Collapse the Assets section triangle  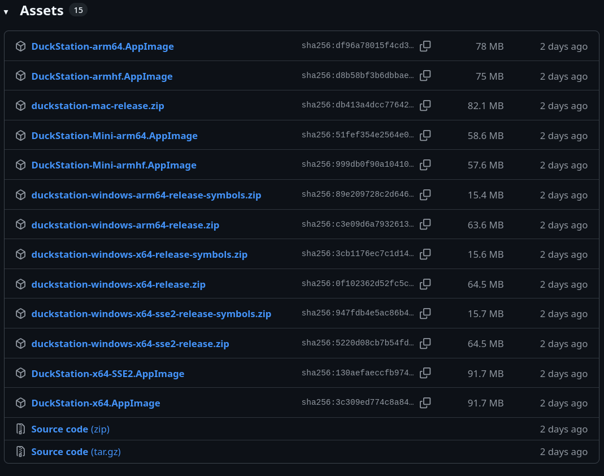[6, 12]
